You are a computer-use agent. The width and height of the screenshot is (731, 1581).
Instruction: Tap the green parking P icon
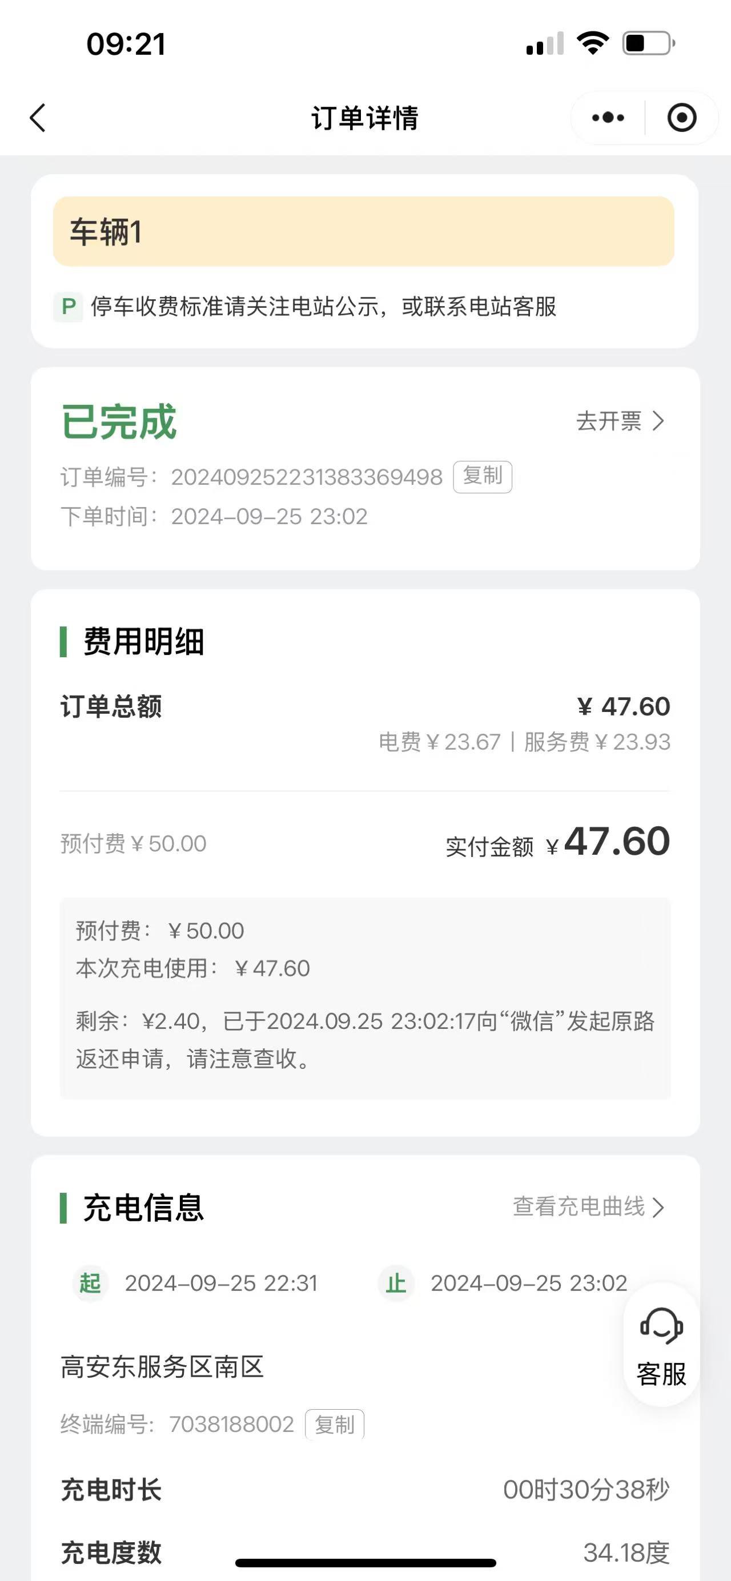[x=68, y=306]
